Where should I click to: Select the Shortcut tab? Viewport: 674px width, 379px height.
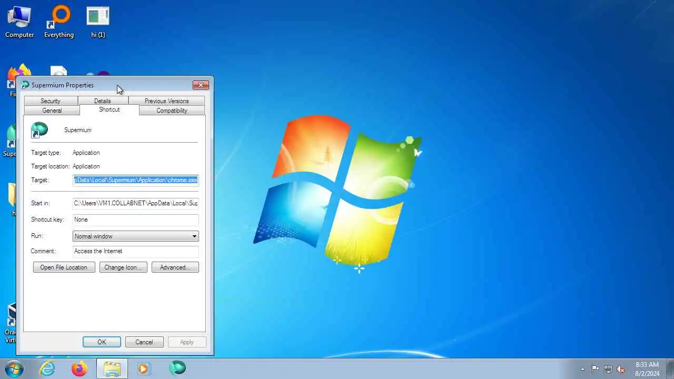point(110,109)
